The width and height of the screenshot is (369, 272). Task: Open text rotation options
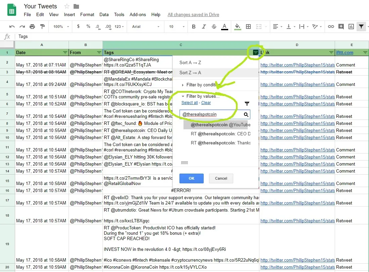(x=317, y=27)
